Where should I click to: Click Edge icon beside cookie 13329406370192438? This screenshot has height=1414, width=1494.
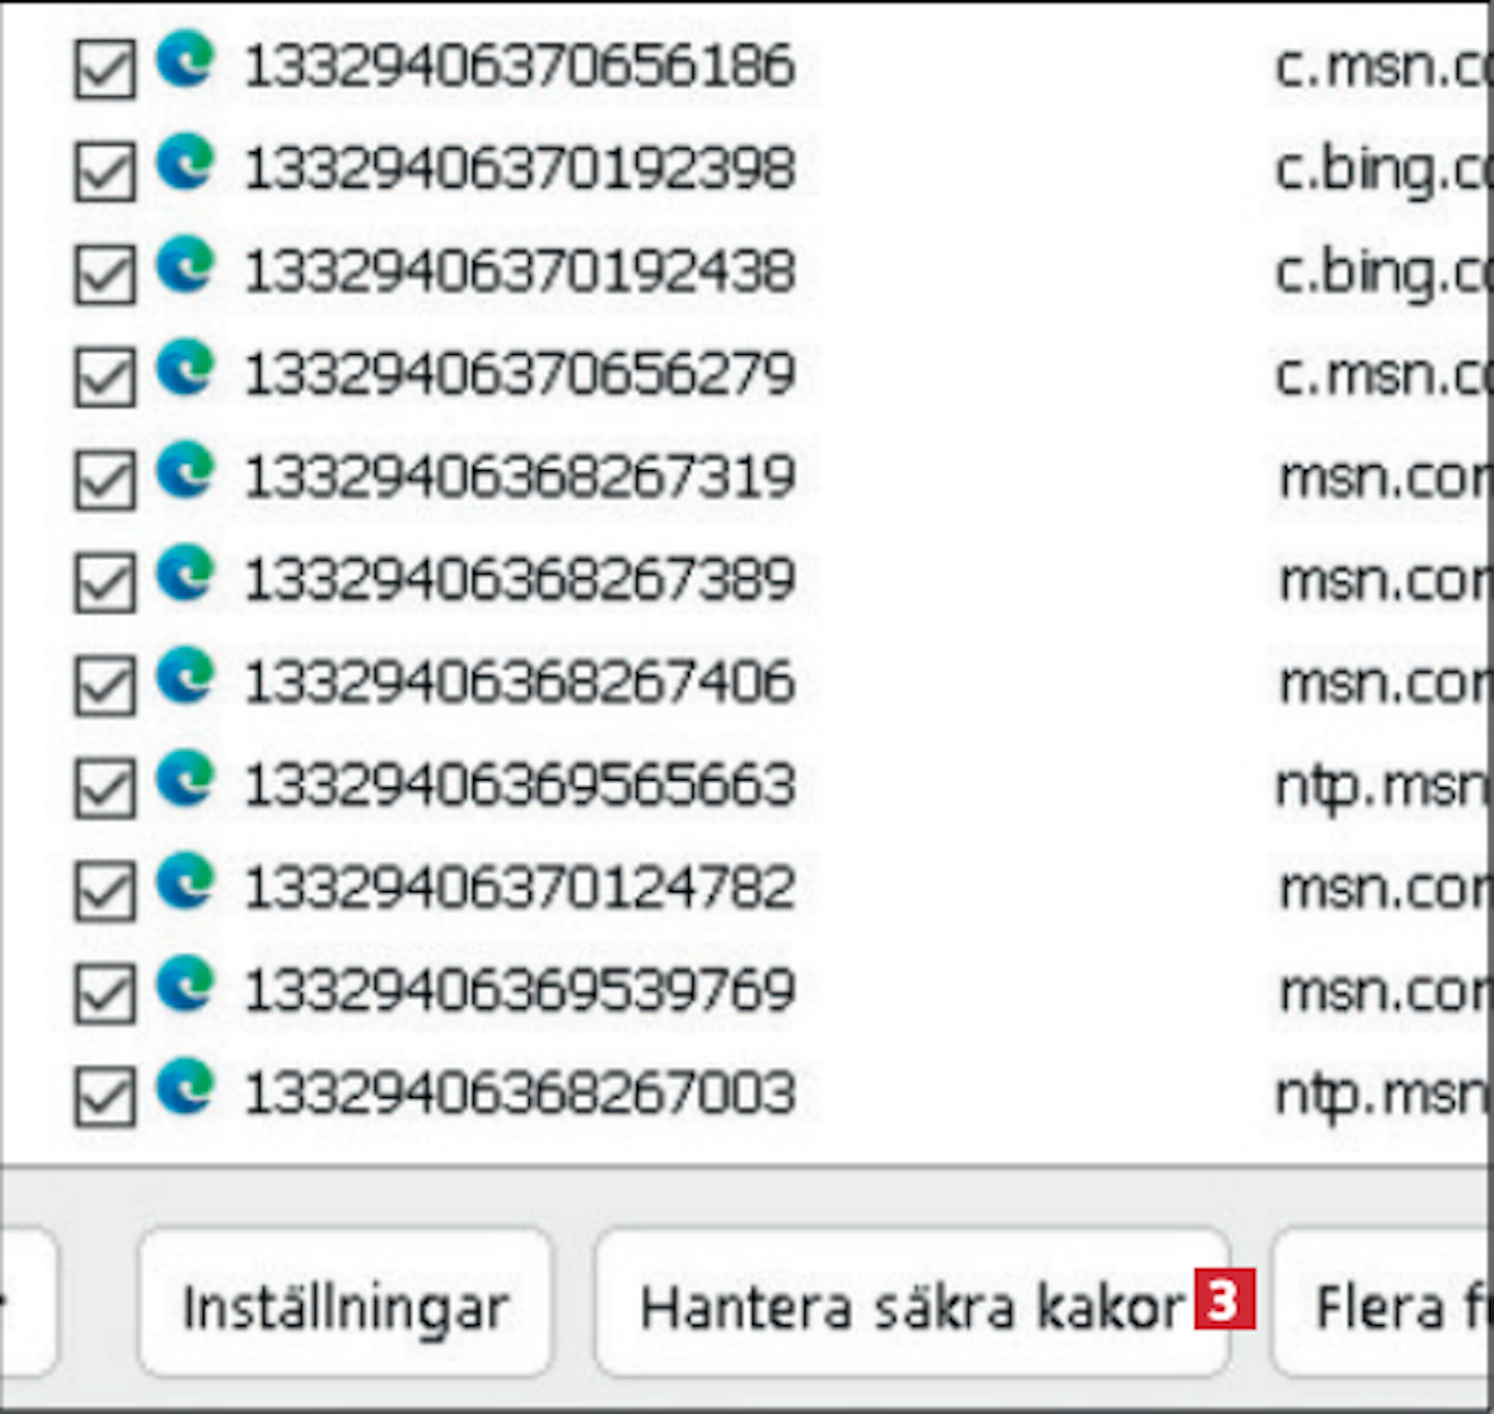point(185,264)
